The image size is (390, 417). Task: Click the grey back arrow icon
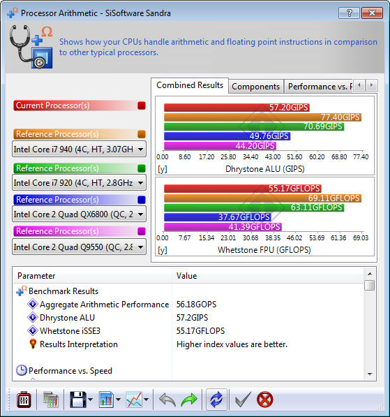pos(167,400)
